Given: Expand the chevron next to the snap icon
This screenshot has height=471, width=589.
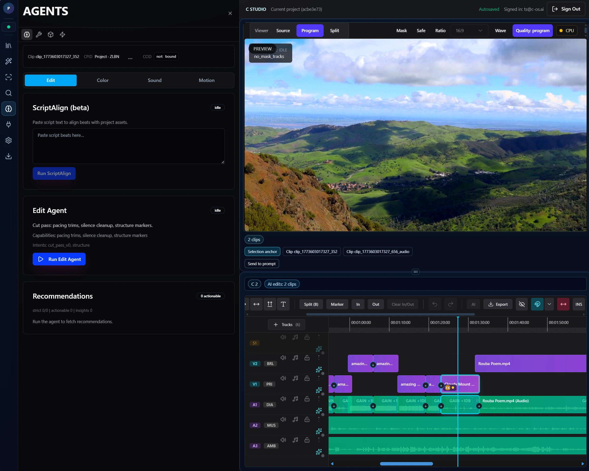Looking at the screenshot, I should pyautogui.click(x=549, y=304).
